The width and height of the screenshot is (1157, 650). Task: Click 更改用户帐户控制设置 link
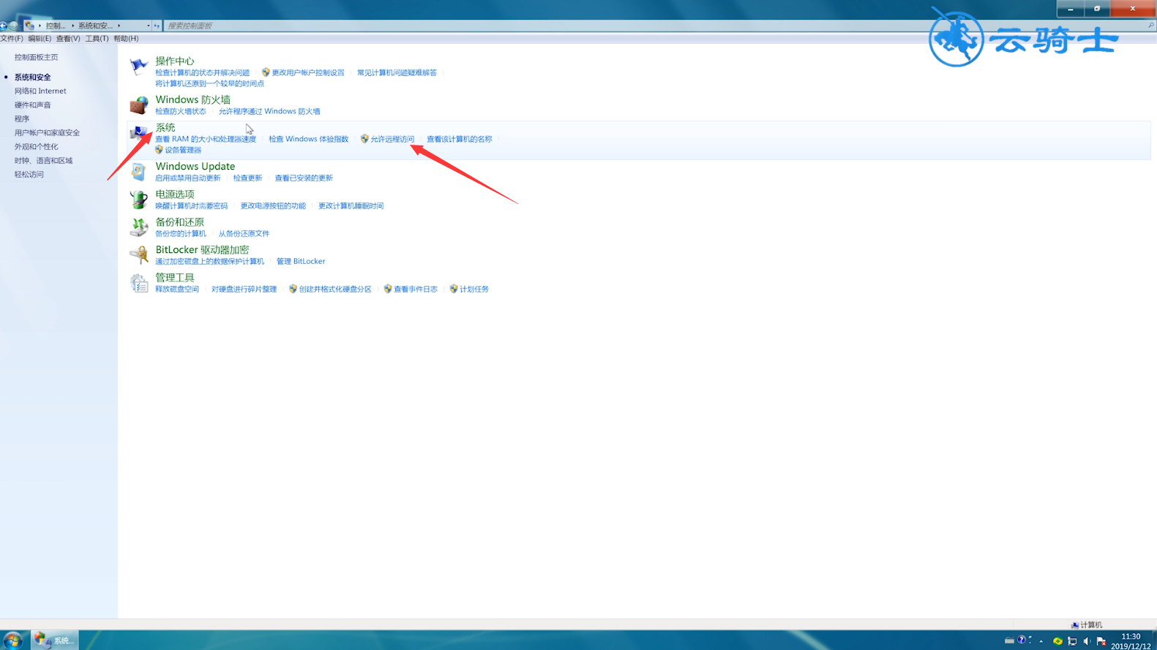tap(308, 73)
